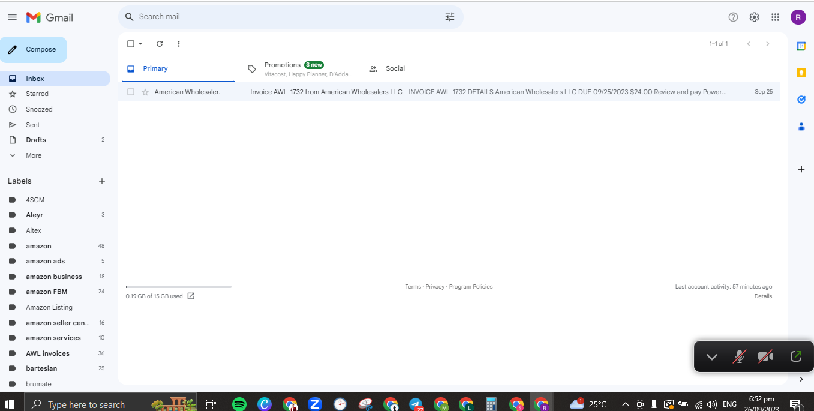
Task: Open the Support help icon
Action: pos(733,17)
